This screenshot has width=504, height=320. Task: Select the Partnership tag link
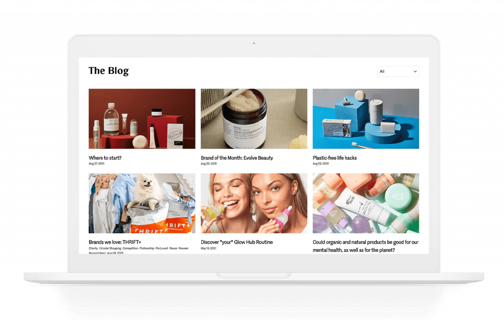[x=147, y=248]
